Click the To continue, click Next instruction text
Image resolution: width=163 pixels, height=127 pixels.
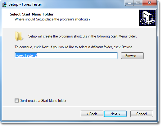click(74, 47)
